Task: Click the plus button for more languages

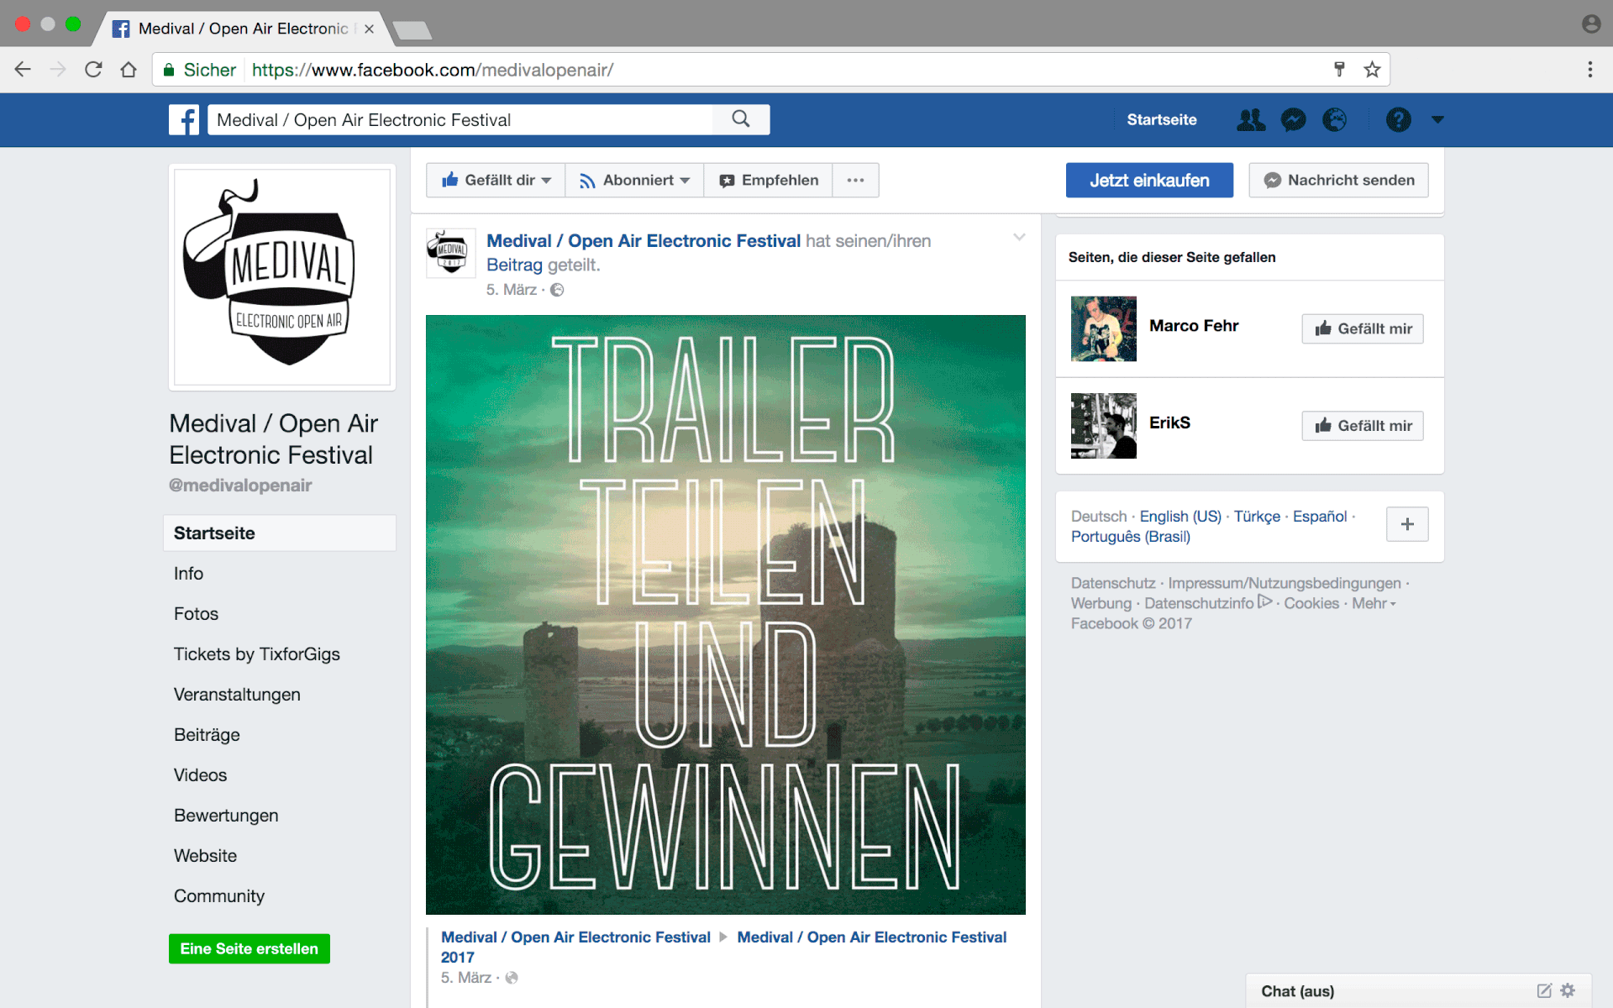Action: 1407,524
